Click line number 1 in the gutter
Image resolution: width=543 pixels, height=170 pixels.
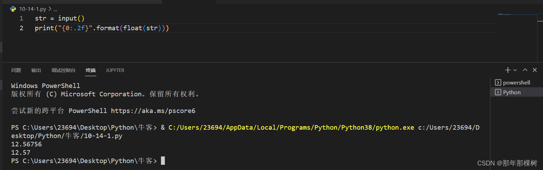coord(22,18)
